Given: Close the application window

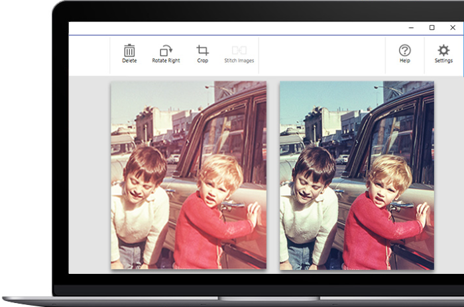Looking at the screenshot, I should click(453, 28).
